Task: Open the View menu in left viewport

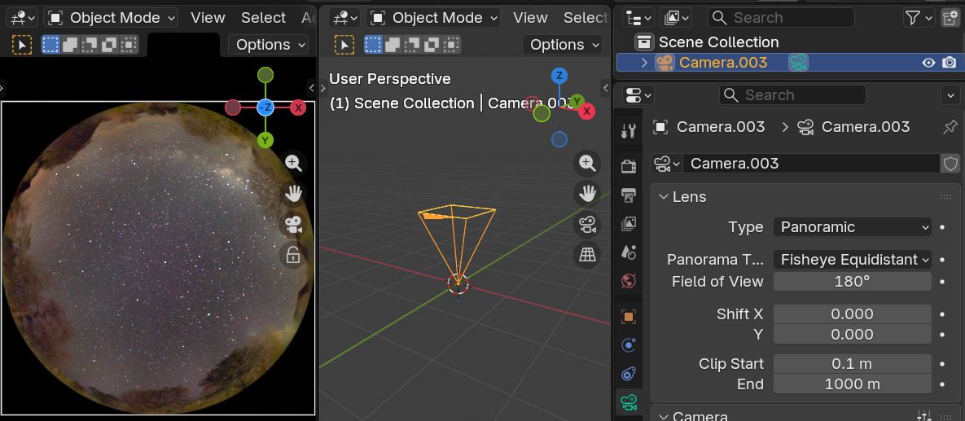Action: tap(208, 17)
